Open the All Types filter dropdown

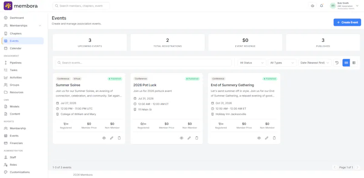click(x=282, y=63)
